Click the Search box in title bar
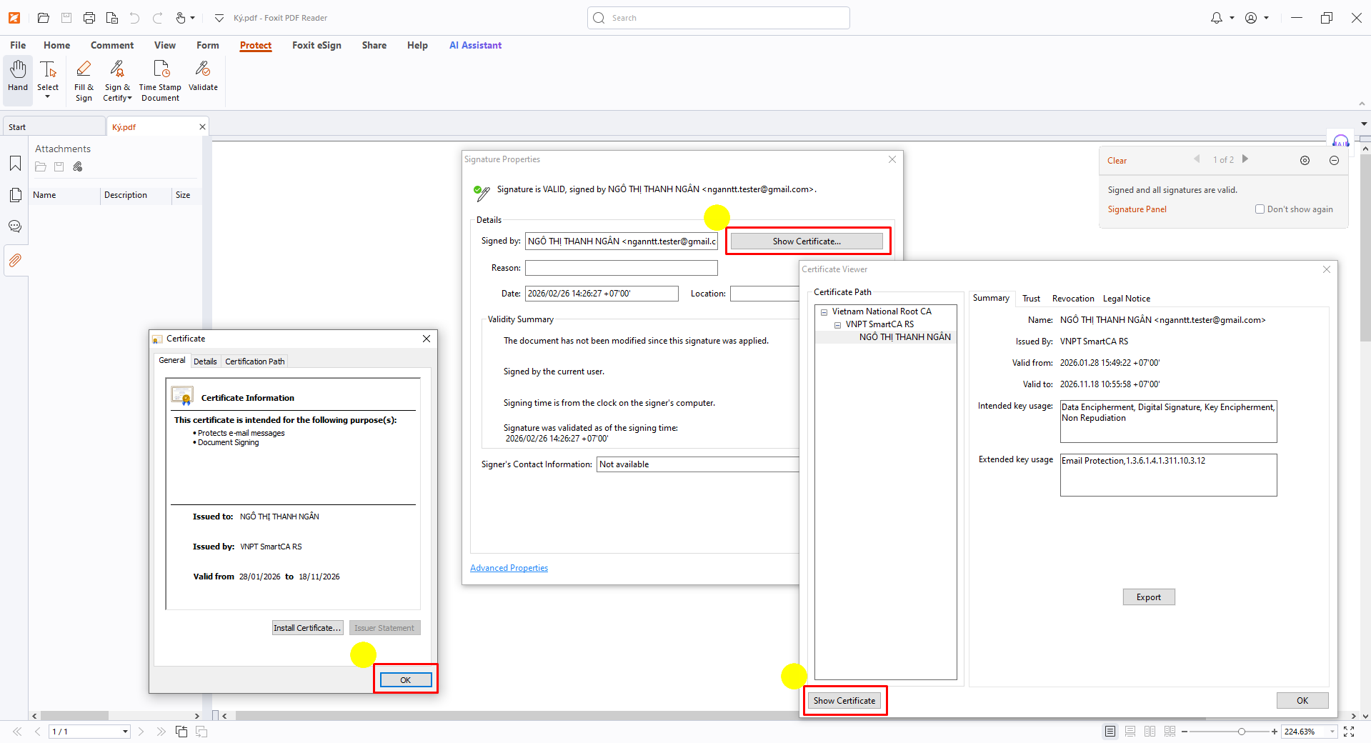Screen dimensions: 1371x743 coord(719,18)
